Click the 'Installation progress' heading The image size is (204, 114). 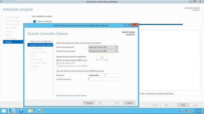click(x=18, y=9)
